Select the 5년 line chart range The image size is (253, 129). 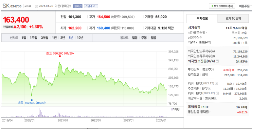point(71,38)
